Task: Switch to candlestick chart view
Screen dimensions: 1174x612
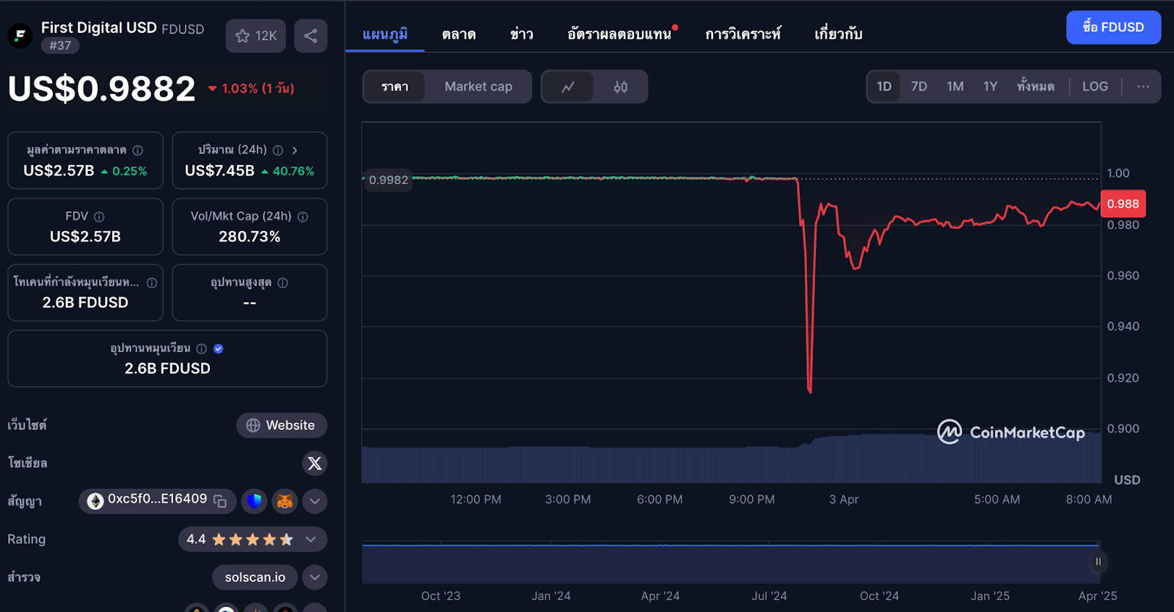Action: 621,87
